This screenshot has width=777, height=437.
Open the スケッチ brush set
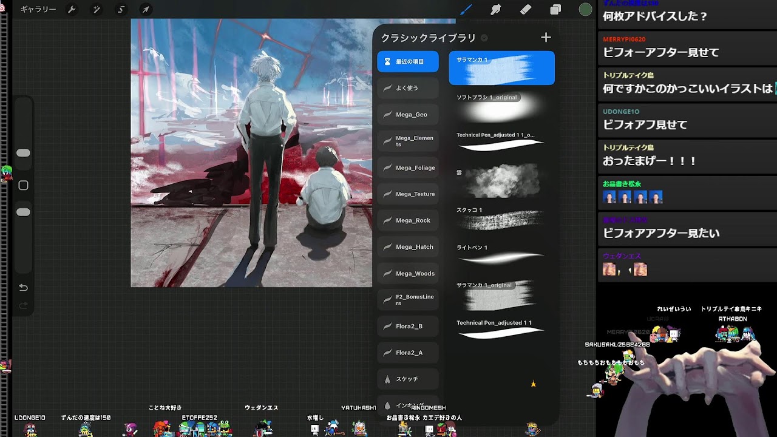point(408,379)
